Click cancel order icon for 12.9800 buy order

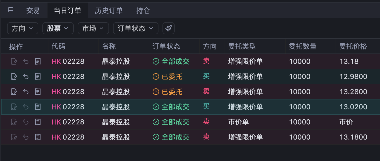click(26, 76)
